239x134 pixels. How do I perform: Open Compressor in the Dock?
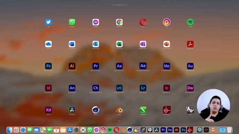tap(150, 130)
